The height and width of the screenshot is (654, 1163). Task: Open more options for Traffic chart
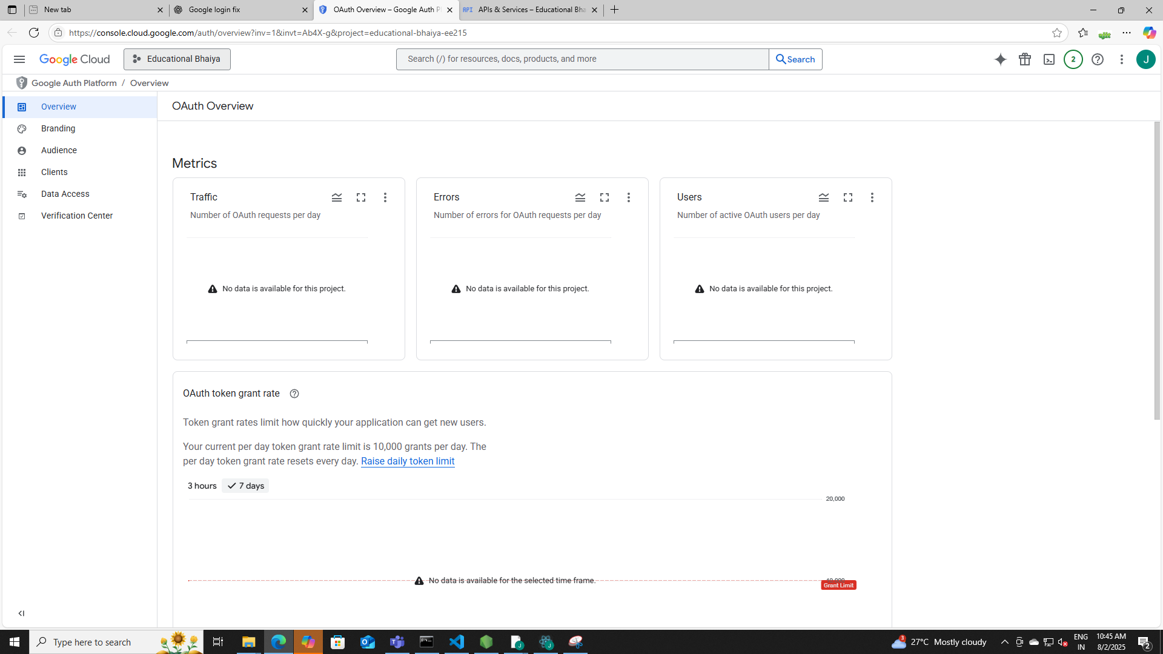click(385, 197)
